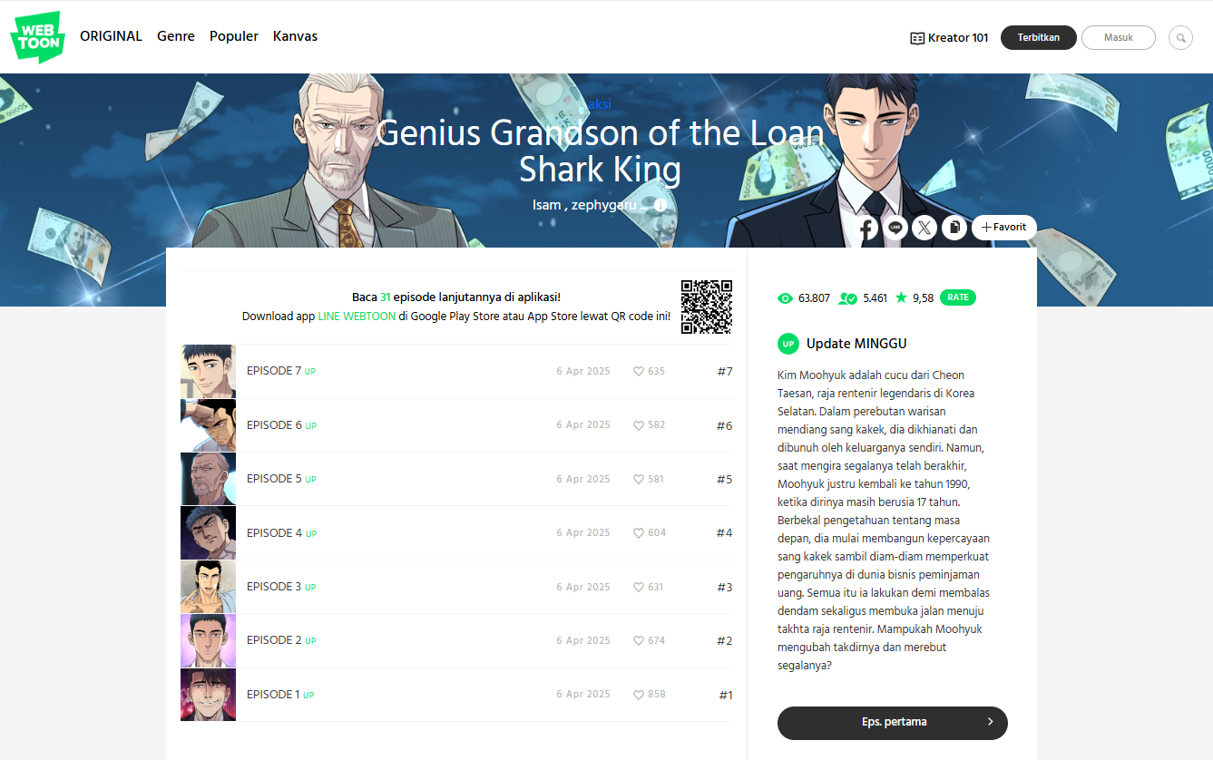Click the heart icon on Episode 7

pos(639,371)
